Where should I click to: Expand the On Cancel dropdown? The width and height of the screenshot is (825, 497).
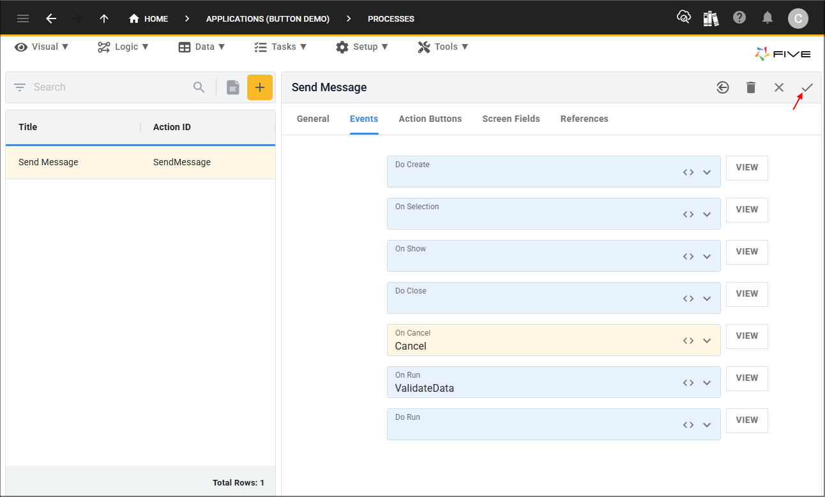click(707, 341)
